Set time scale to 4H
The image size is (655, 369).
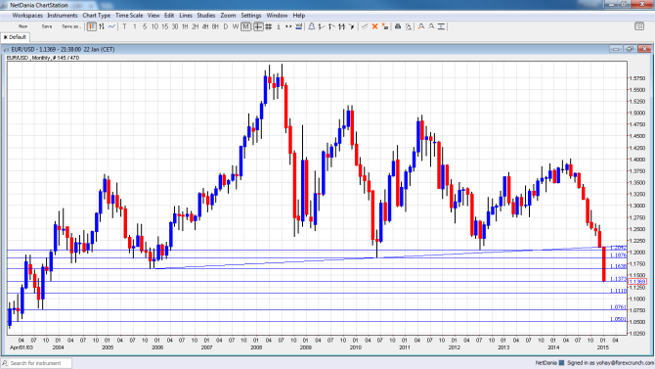205,26
